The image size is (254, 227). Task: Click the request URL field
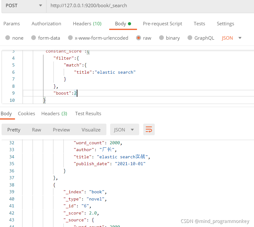[150, 6]
